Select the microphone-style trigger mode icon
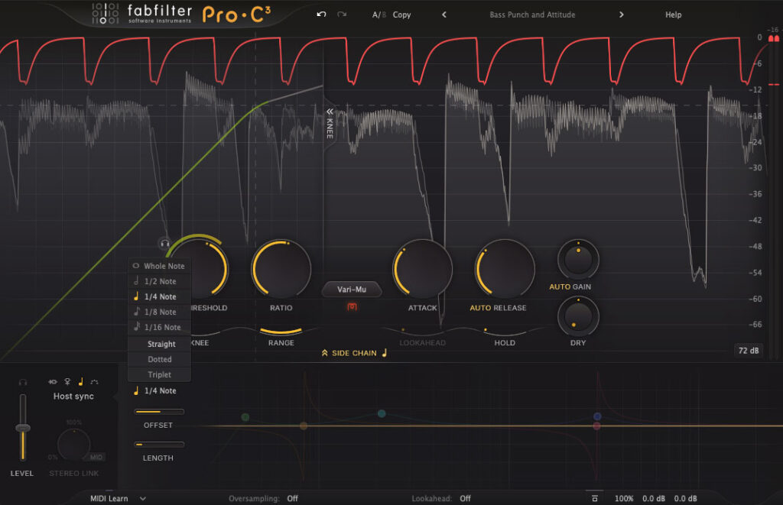 click(x=67, y=382)
